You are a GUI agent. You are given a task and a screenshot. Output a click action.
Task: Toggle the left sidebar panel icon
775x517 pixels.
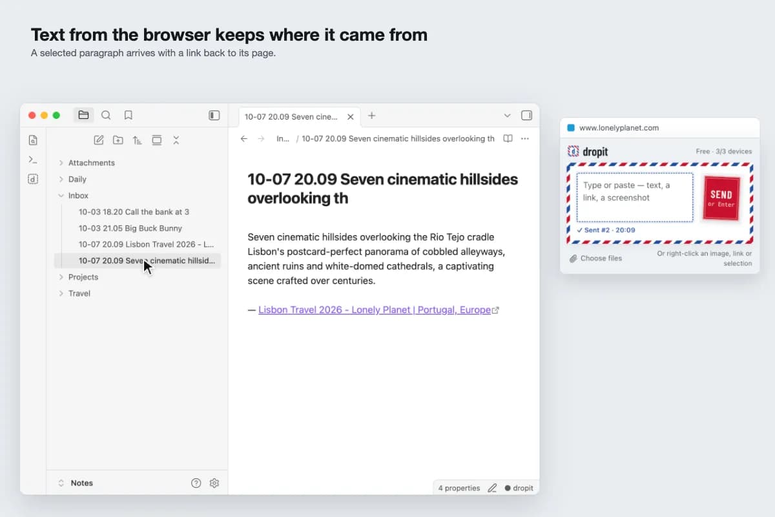(214, 116)
